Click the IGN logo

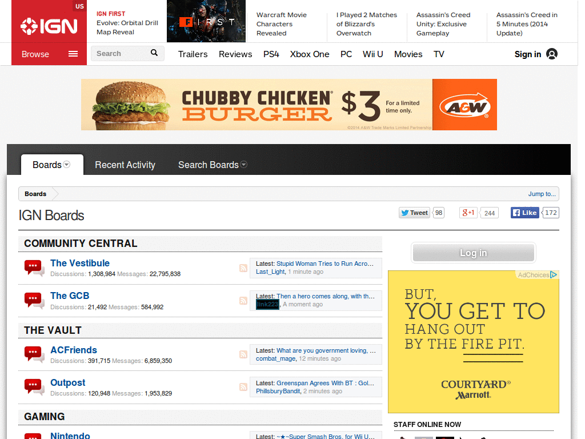(49, 26)
